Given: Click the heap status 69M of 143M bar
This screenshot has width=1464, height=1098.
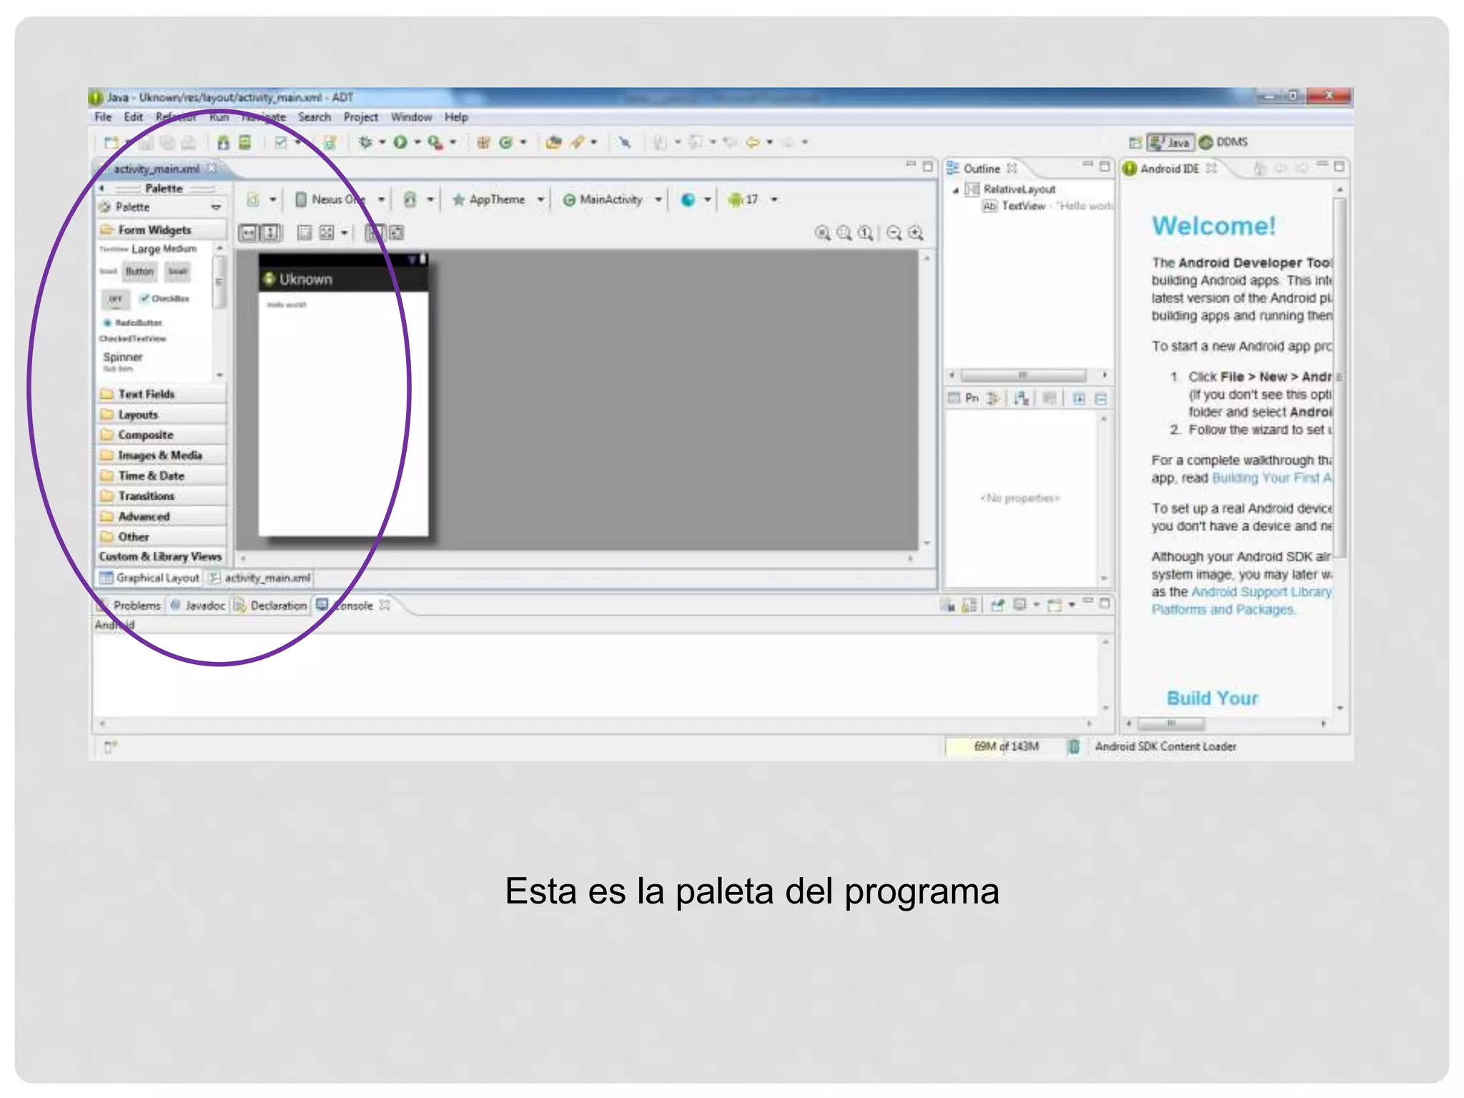Looking at the screenshot, I should coord(1004,746).
